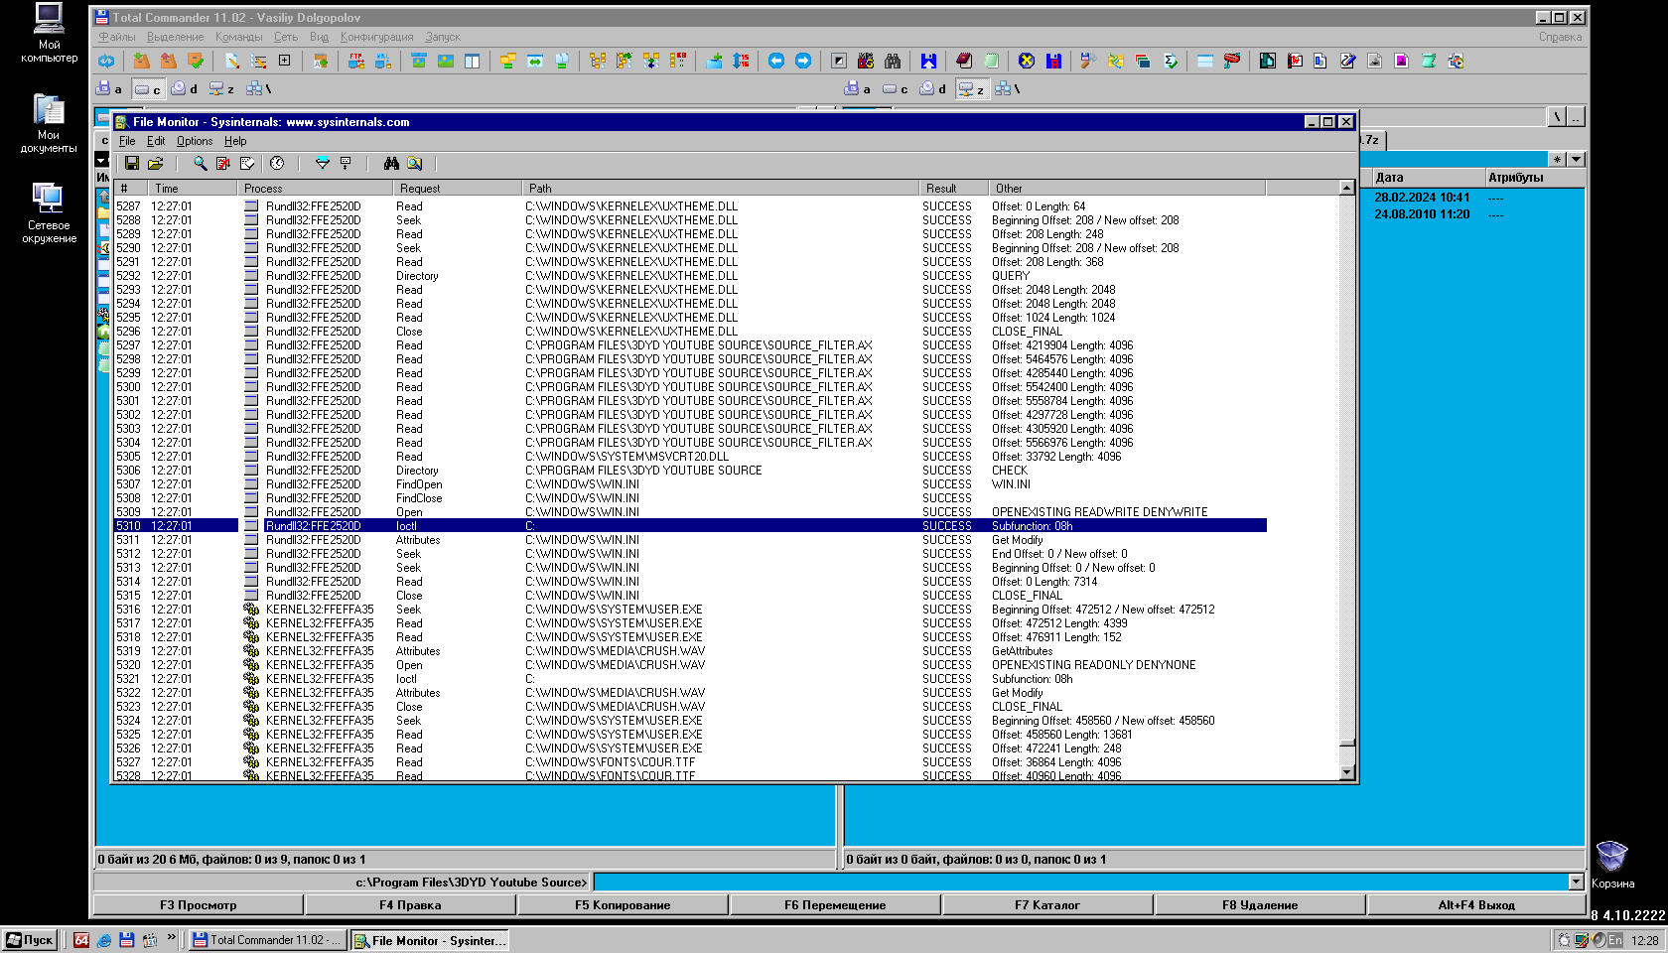1668x953 pixels.
Task: Click the parent directory '..' button
Action: [x=1576, y=117]
